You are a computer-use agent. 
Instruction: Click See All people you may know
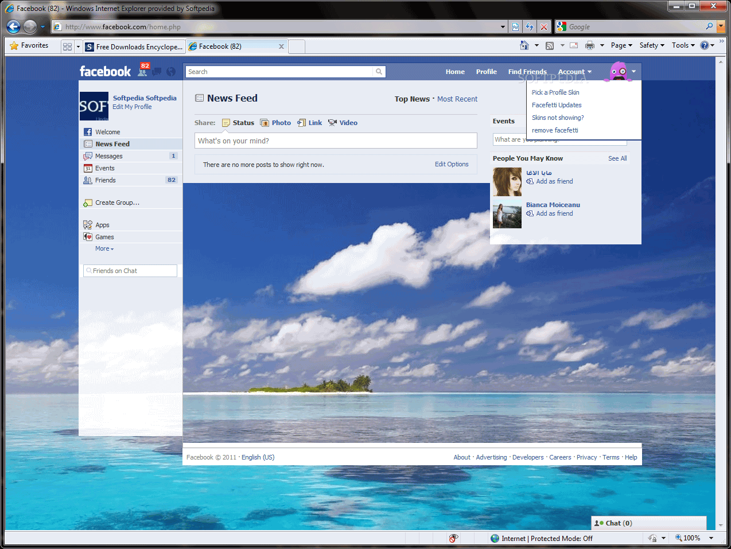coord(617,158)
